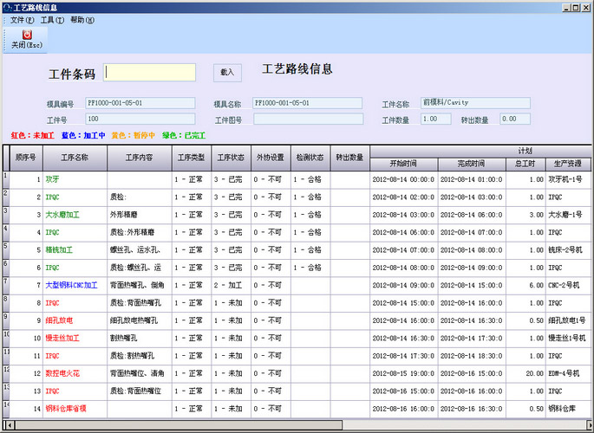The height and width of the screenshot is (433, 594).
Task: Select the 大型钢料CNC加工 process row
Action: tap(72, 285)
